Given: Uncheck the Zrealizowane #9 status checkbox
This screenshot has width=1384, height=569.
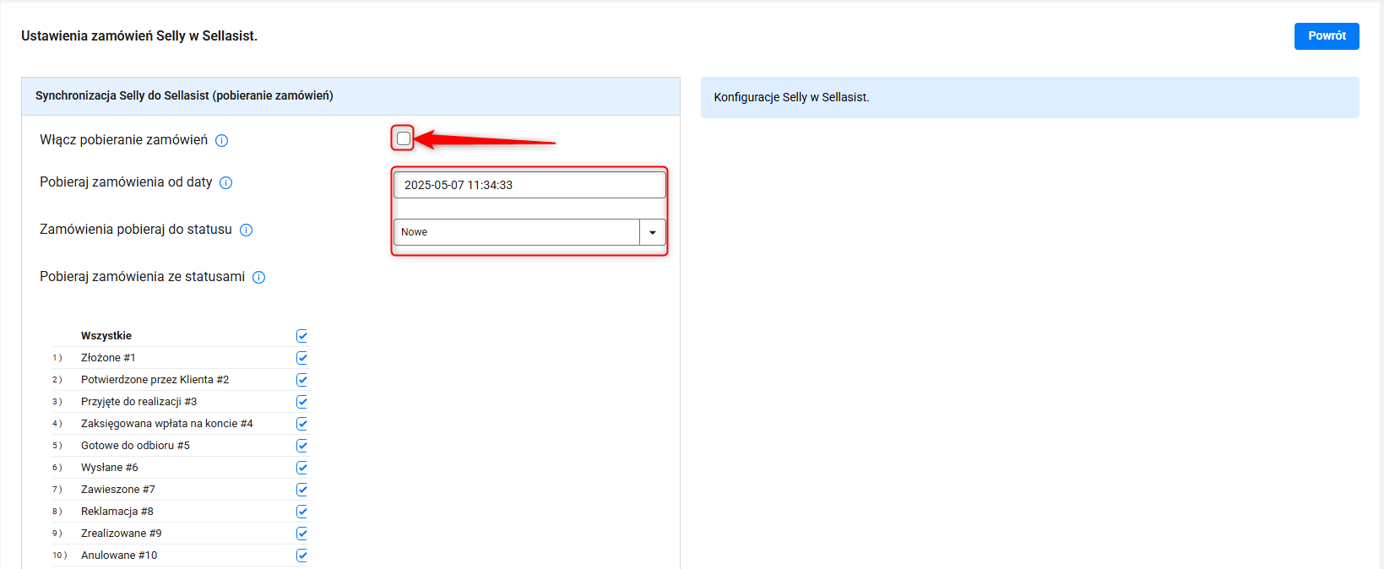Looking at the screenshot, I should click(x=302, y=534).
